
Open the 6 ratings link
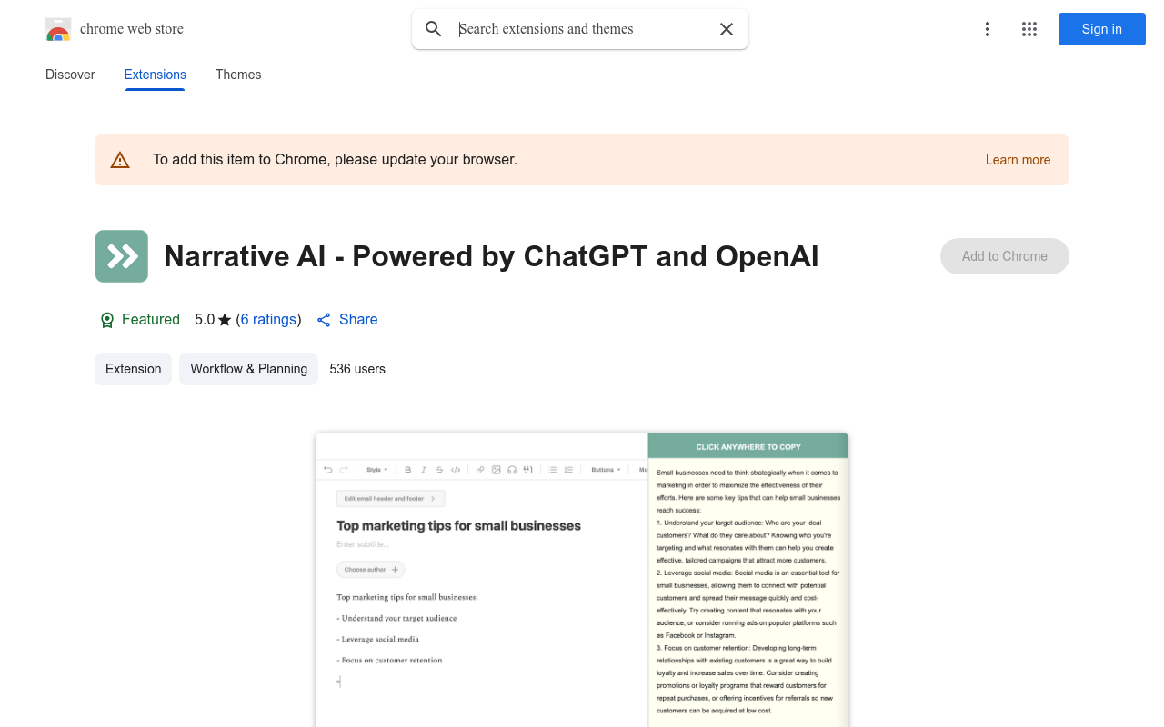coord(268,320)
